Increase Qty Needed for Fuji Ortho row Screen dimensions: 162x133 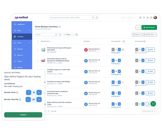(x=143, y=82)
